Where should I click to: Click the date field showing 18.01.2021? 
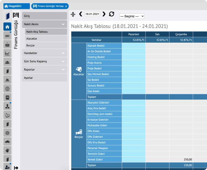tap(92, 14)
